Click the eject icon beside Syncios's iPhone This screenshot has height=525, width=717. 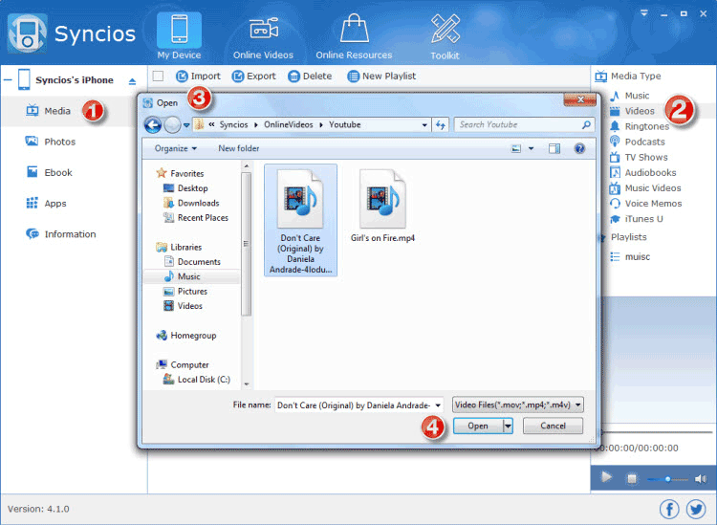coord(132,81)
